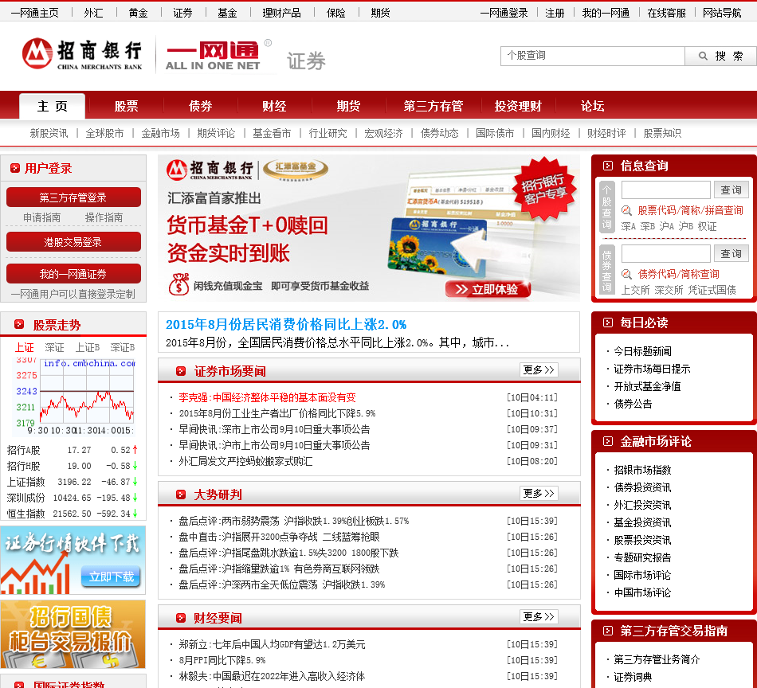Viewport: 757px width, 688px height.
Task: Expand 更多 for 财经要闻
Action: [539, 616]
